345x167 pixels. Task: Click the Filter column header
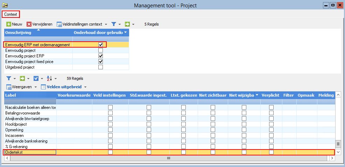[x=289, y=95]
